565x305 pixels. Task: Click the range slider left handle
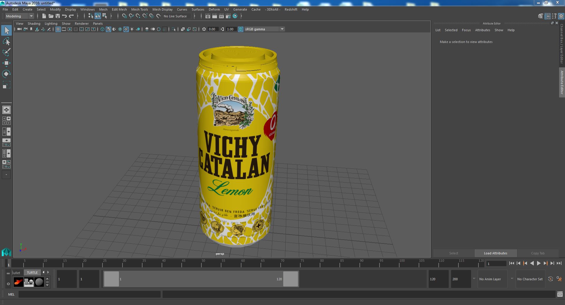[112, 279]
